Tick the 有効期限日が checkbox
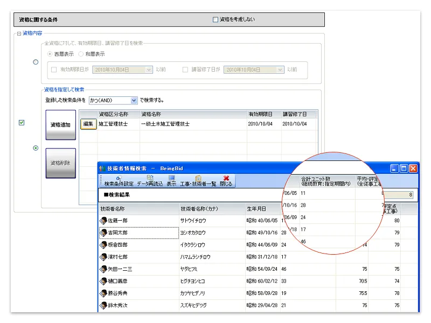The height and width of the screenshot is (323, 431). coord(53,69)
